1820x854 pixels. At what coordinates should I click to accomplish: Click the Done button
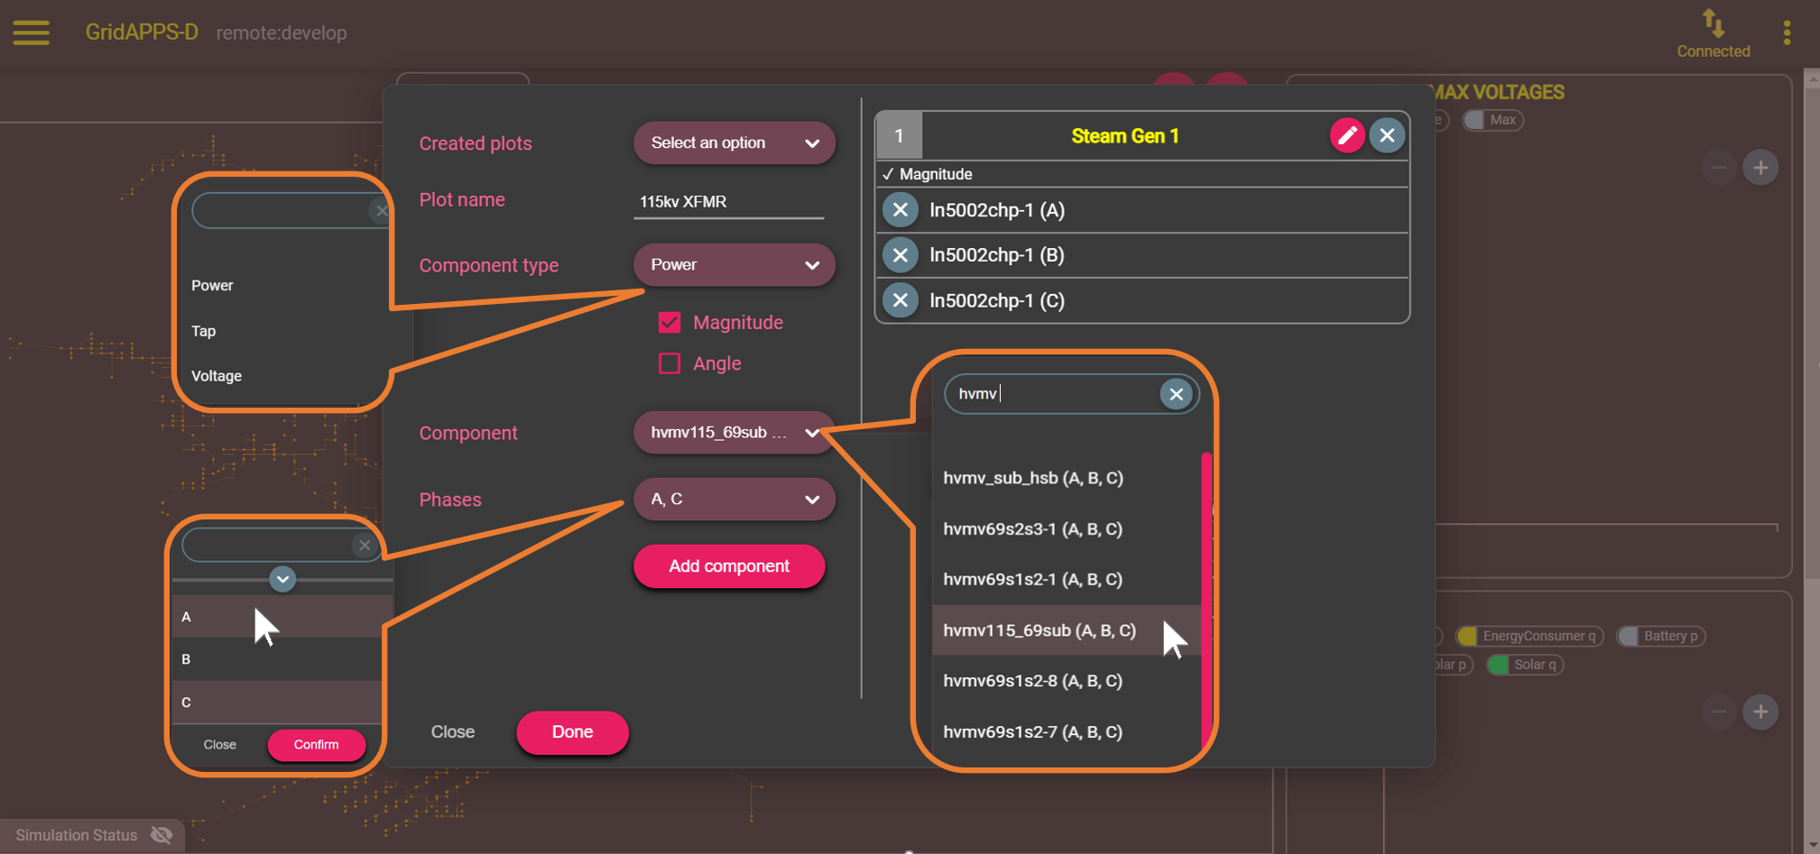tap(572, 732)
